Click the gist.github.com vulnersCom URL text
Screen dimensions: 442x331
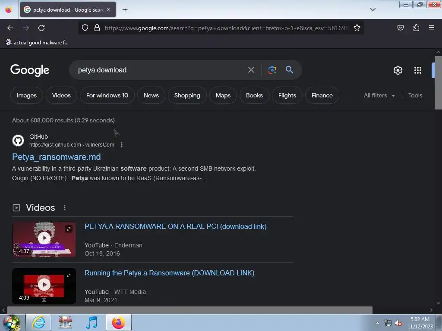[x=72, y=145]
